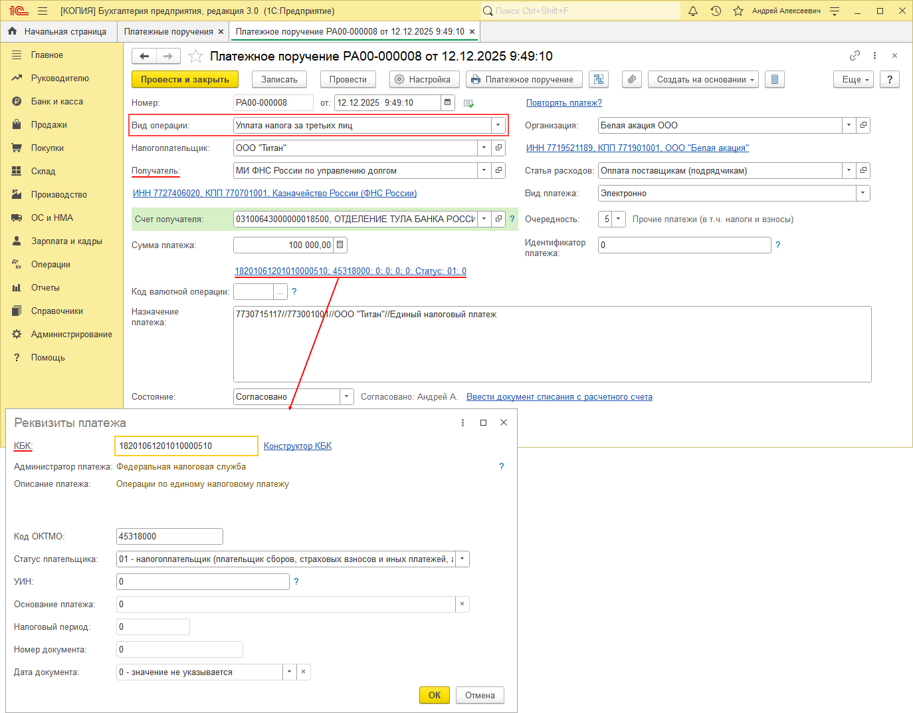This screenshot has height=713, width=913.
Task: Expand the Статус плательщика dropdown
Action: click(462, 559)
